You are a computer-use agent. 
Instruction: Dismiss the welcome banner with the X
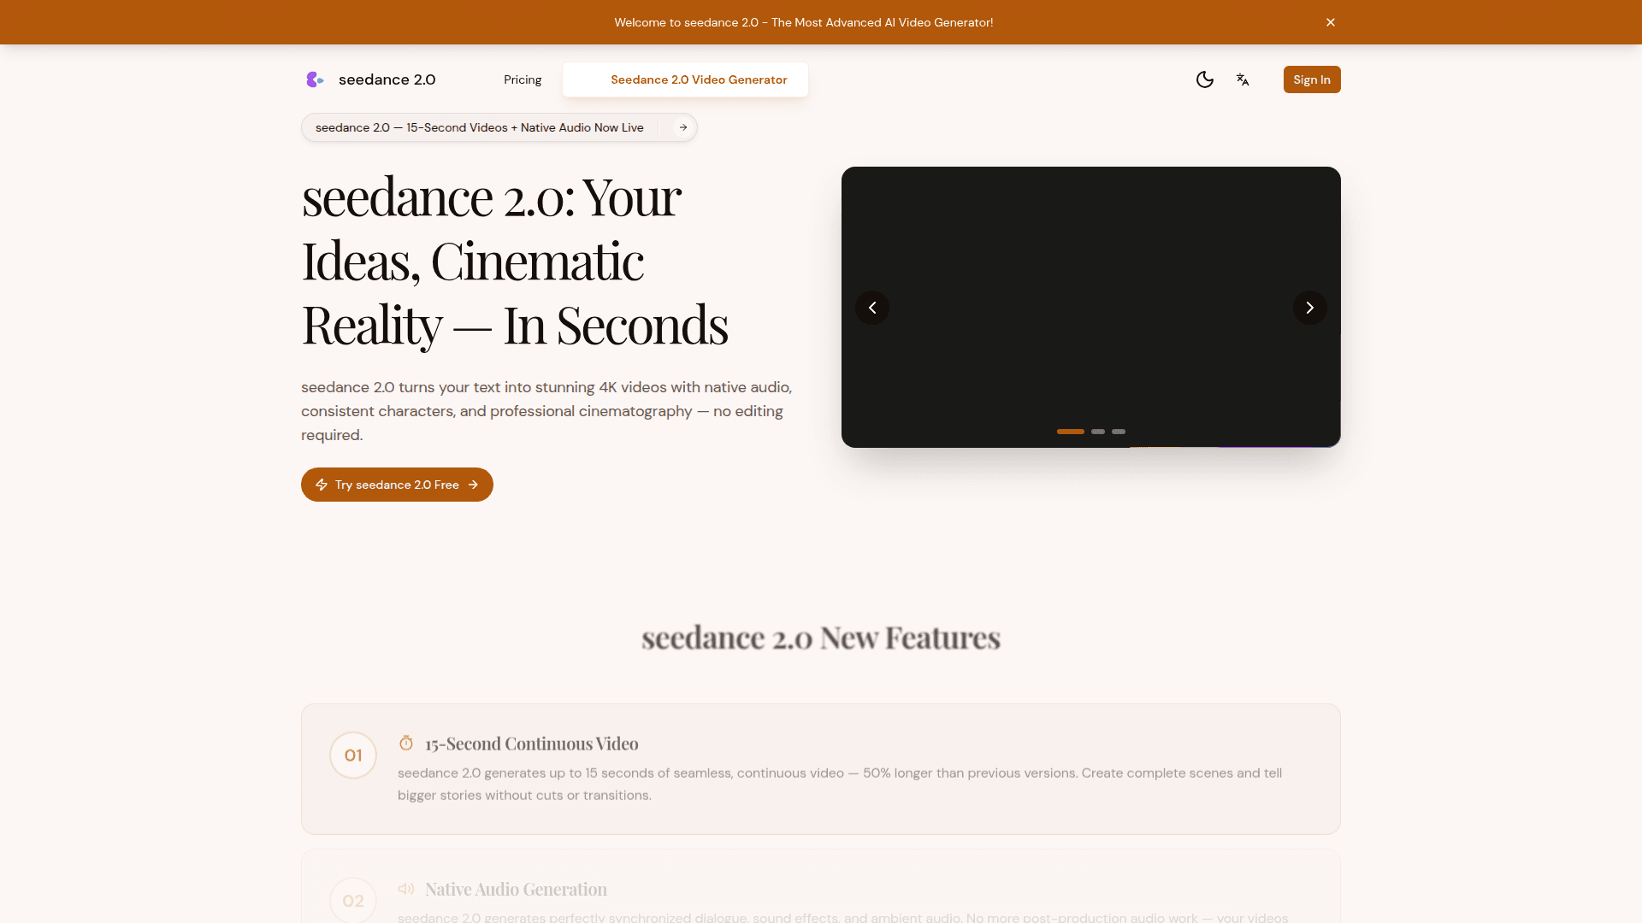1331,22
